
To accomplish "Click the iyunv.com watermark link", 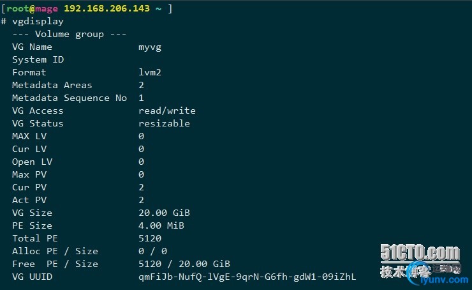I will click(x=444, y=280).
